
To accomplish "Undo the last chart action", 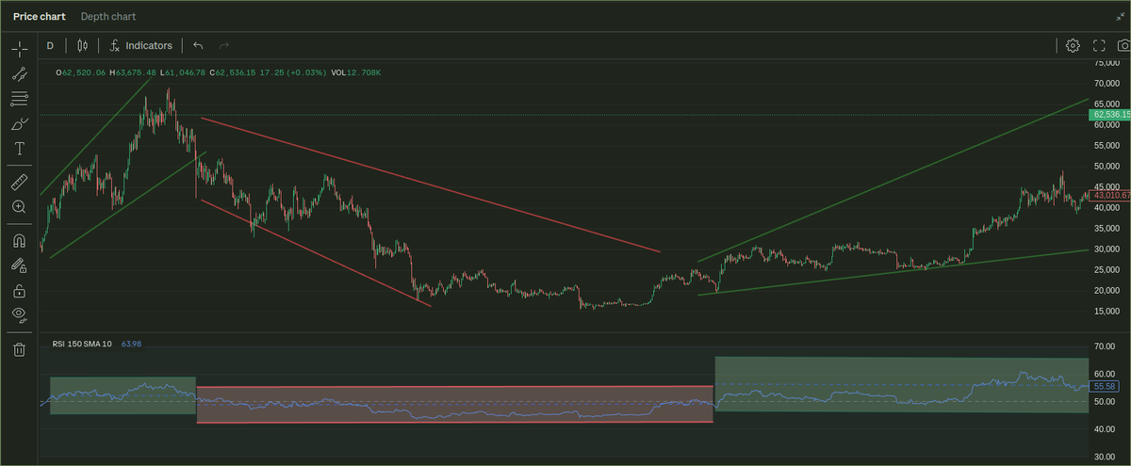I will 198,45.
